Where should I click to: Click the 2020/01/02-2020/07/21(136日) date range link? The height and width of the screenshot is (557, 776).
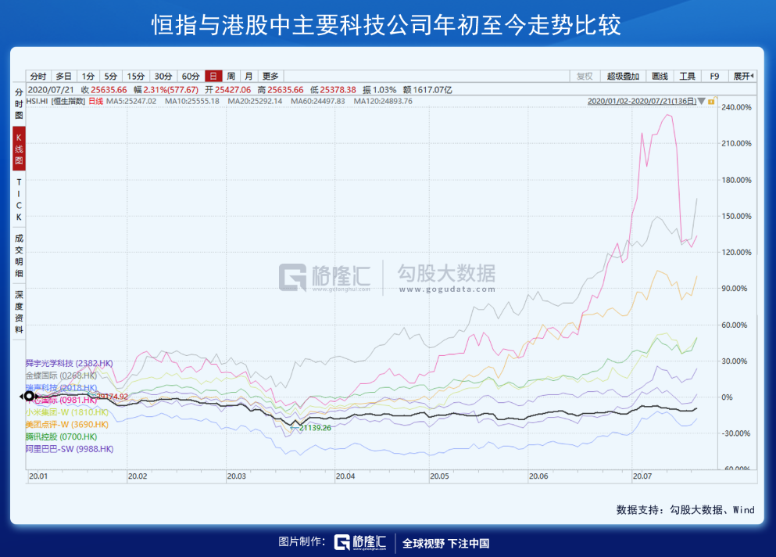(642, 101)
